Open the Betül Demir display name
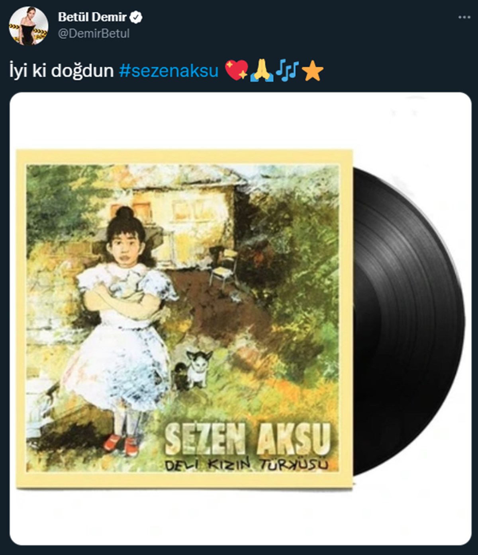 click(x=92, y=17)
